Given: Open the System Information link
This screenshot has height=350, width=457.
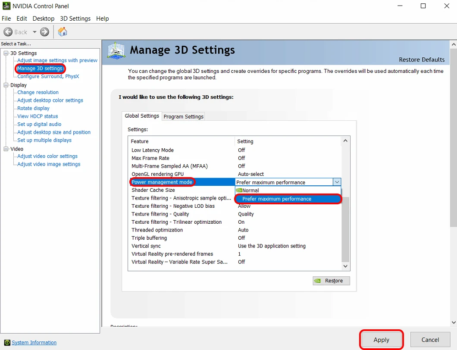Looking at the screenshot, I should [34, 343].
